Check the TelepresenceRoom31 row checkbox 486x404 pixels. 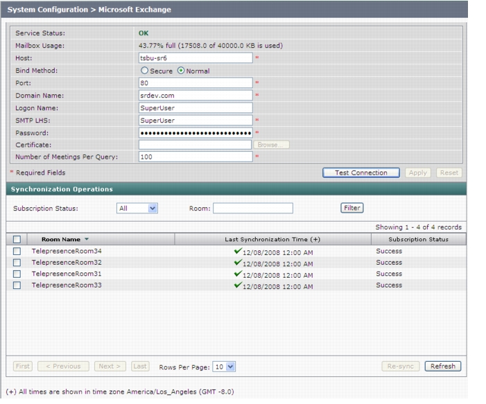(x=17, y=274)
